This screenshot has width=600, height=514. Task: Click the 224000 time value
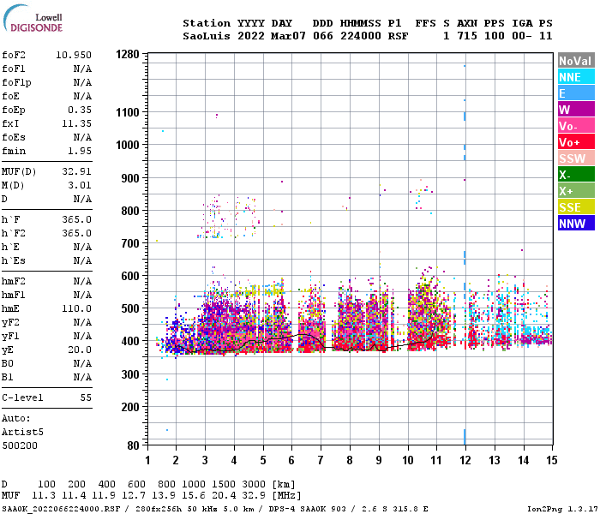click(x=361, y=36)
